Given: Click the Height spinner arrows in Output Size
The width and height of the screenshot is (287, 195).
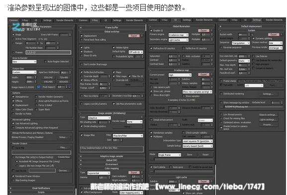Looking at the screenshot, I should tap(36, 82).
